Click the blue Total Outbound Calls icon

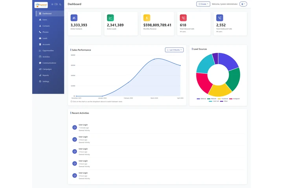click(220, 18)
